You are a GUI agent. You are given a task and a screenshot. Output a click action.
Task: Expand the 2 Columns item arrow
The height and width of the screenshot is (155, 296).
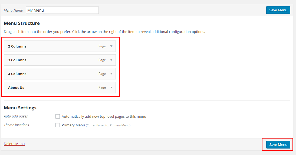click(111, 46)
